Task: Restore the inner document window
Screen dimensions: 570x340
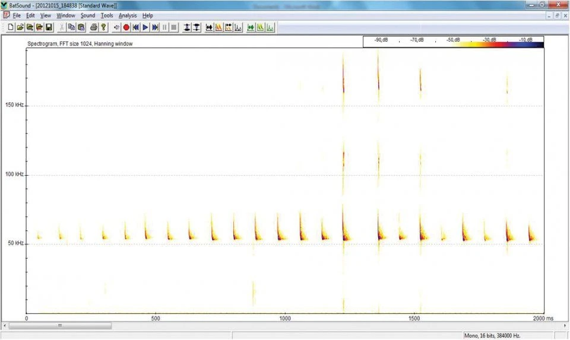Action: [x=558, y=15]
